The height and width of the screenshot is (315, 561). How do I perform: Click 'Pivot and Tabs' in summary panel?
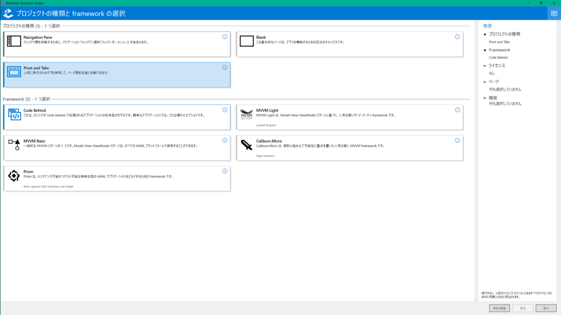[x=499, y=42]
